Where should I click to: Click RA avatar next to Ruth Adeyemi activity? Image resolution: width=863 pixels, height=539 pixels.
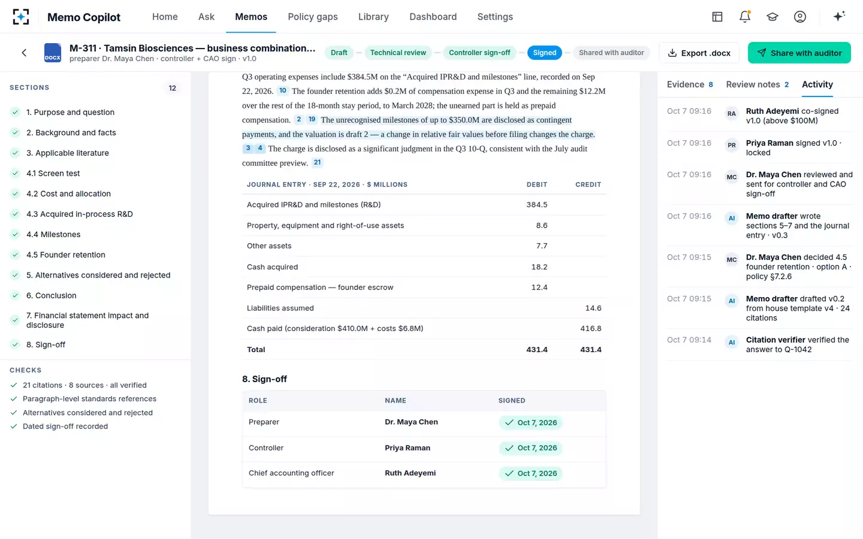[732, 114]
